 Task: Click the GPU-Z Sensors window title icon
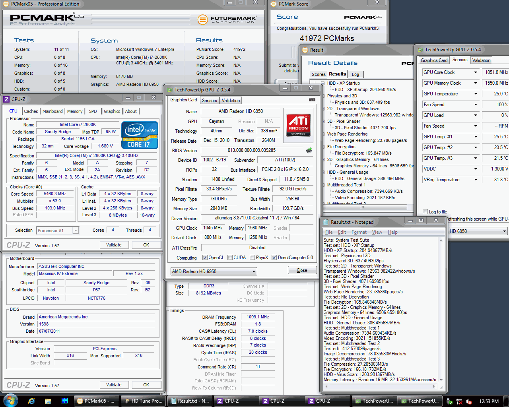point(420,50)
